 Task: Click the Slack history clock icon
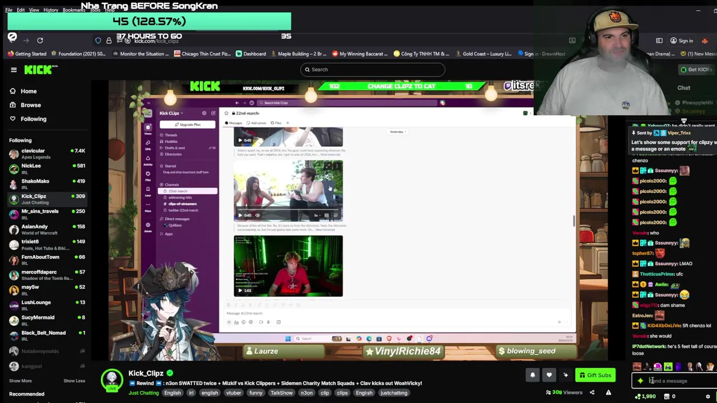point(252,102)
